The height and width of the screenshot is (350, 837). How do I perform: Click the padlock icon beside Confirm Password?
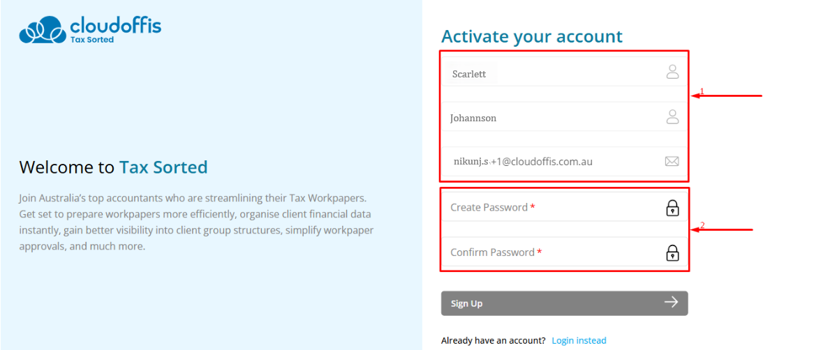672,252
